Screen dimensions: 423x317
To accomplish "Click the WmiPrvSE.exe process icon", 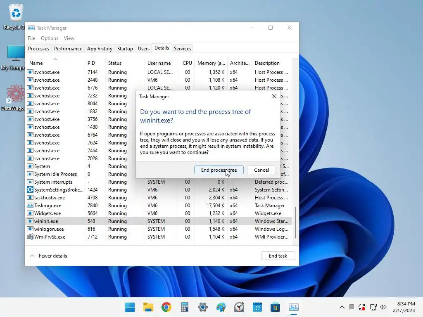I will [x=30, y=237].
